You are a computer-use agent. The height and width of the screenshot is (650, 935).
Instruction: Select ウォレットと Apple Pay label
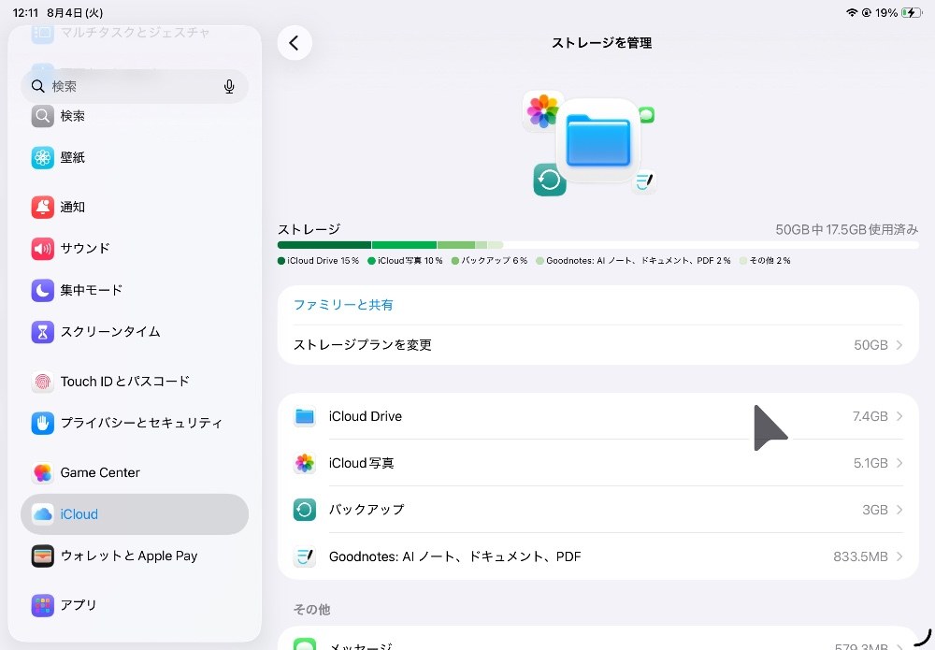click(x=129, y=556)
